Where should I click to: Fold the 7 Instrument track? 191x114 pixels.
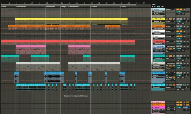pos(154,46)
